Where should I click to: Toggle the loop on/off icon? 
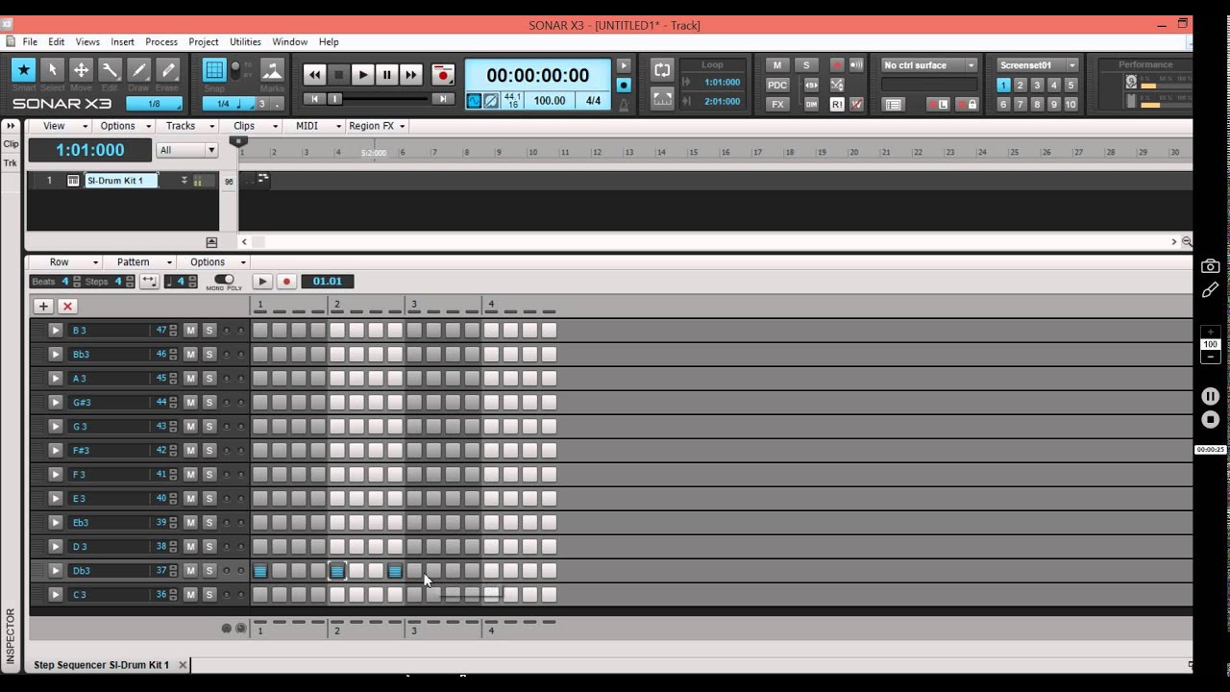[662, 69]
